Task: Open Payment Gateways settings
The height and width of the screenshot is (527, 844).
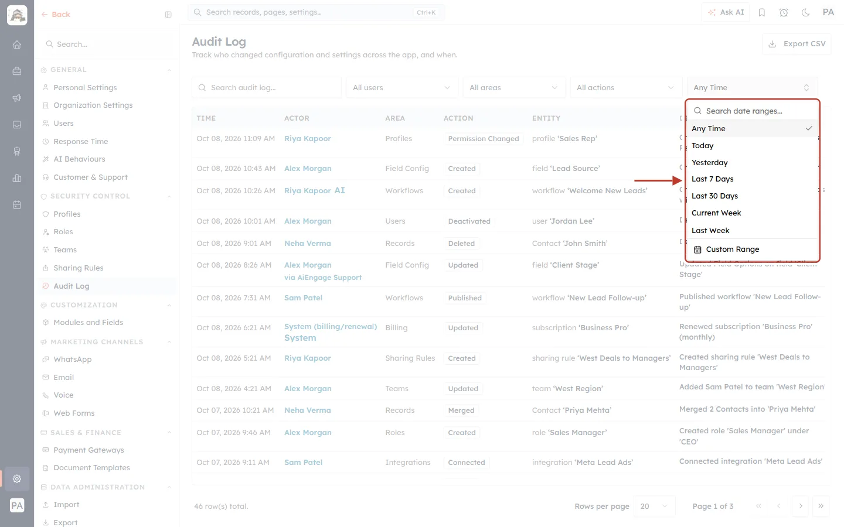Action: [89, 450]
